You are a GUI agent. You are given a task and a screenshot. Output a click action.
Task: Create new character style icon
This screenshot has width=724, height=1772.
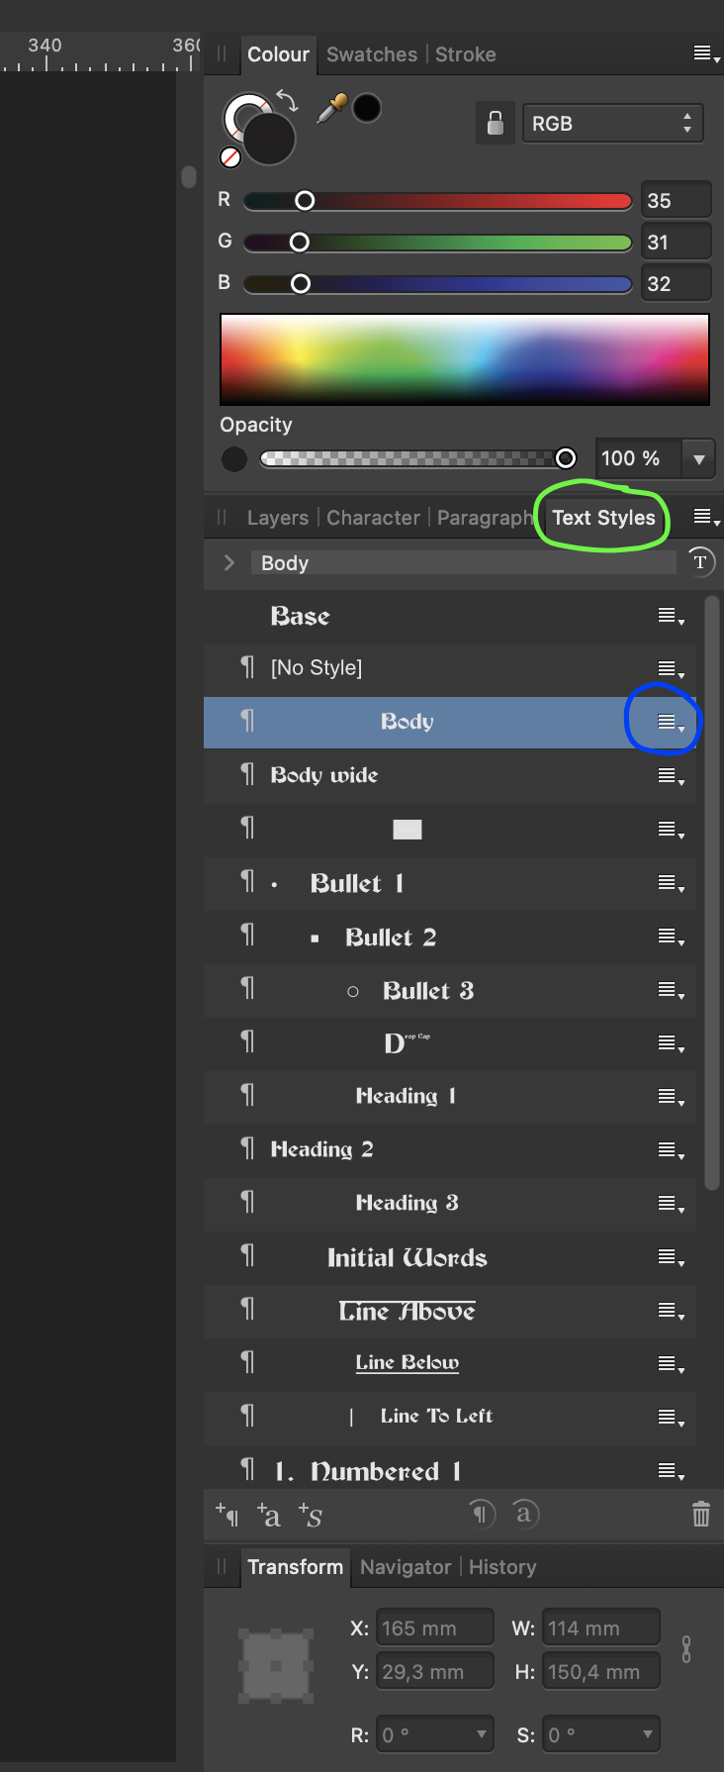269,1514
